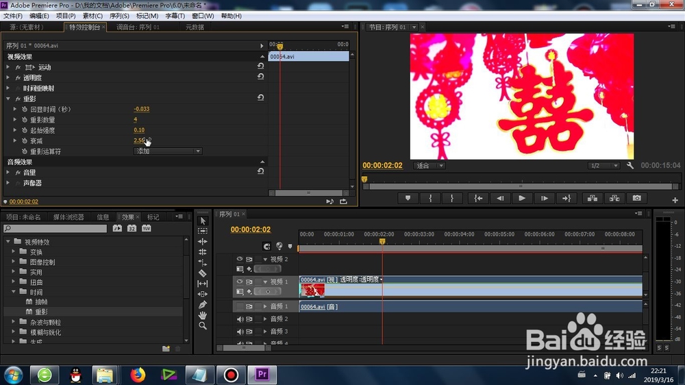Open Program monitor settings wrench

[x=630, y=166]
